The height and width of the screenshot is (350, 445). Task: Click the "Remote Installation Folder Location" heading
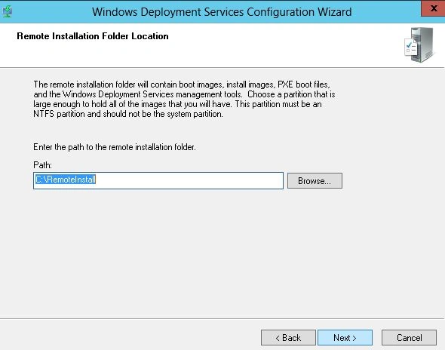pyautogui.click(x=93, y=36)
